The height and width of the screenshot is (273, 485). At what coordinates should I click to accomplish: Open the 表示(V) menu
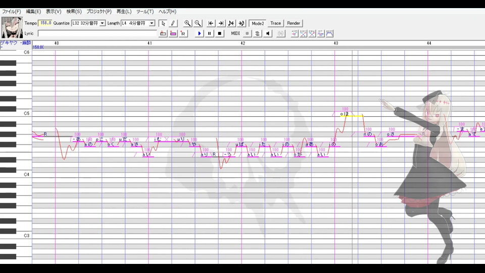tap(54, 12)
